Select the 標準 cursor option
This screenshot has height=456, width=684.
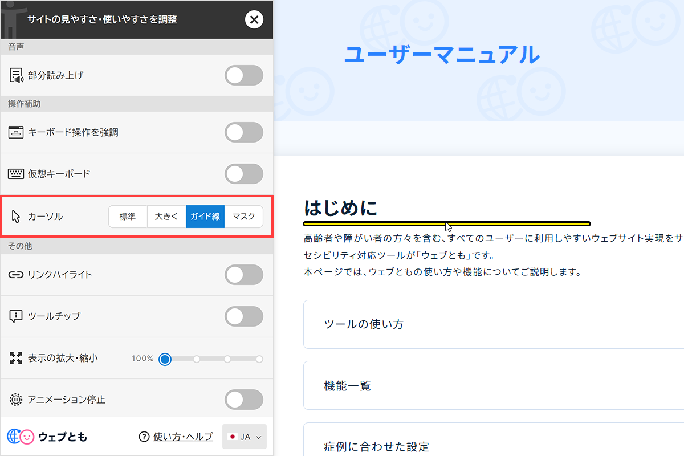(128, 217)
